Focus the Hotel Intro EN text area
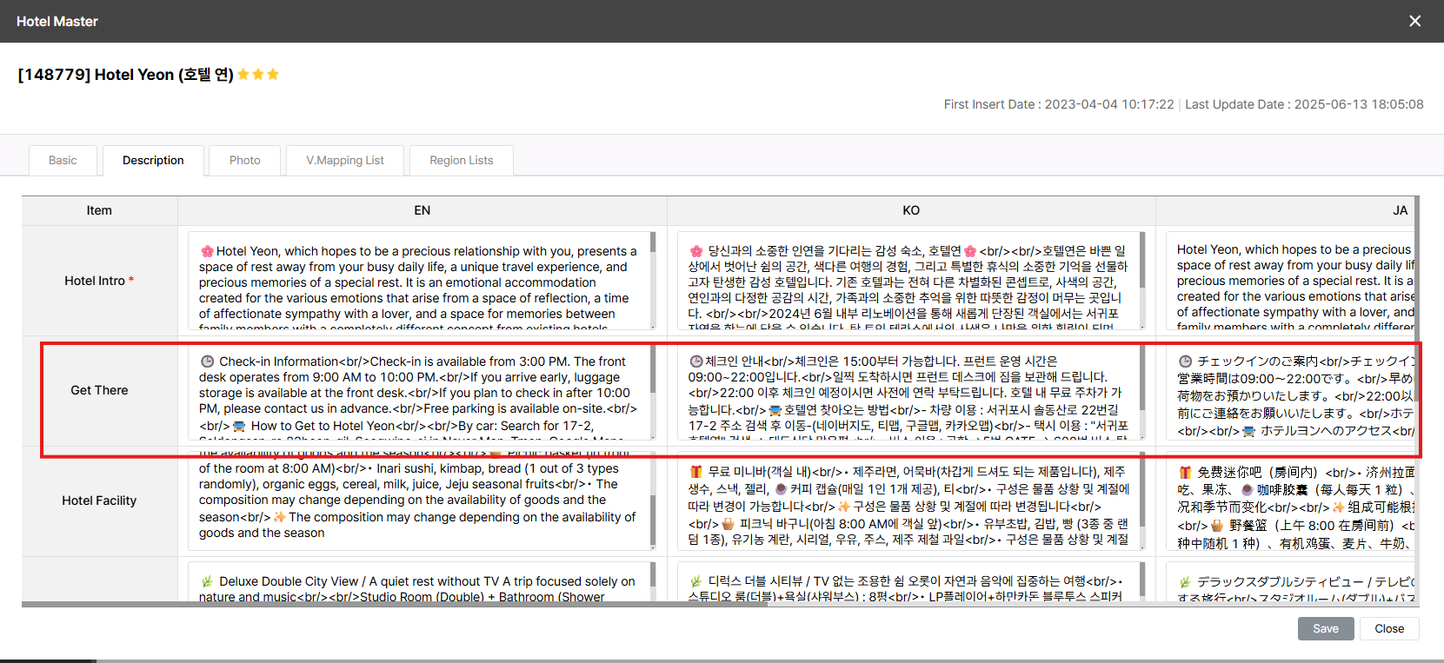The height and width of the screenshot is (663, 1444). click(417, 282)
